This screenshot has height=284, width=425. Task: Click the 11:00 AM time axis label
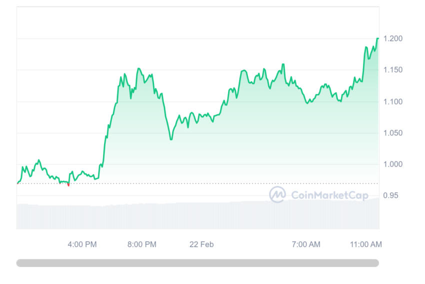coord(366,244)
